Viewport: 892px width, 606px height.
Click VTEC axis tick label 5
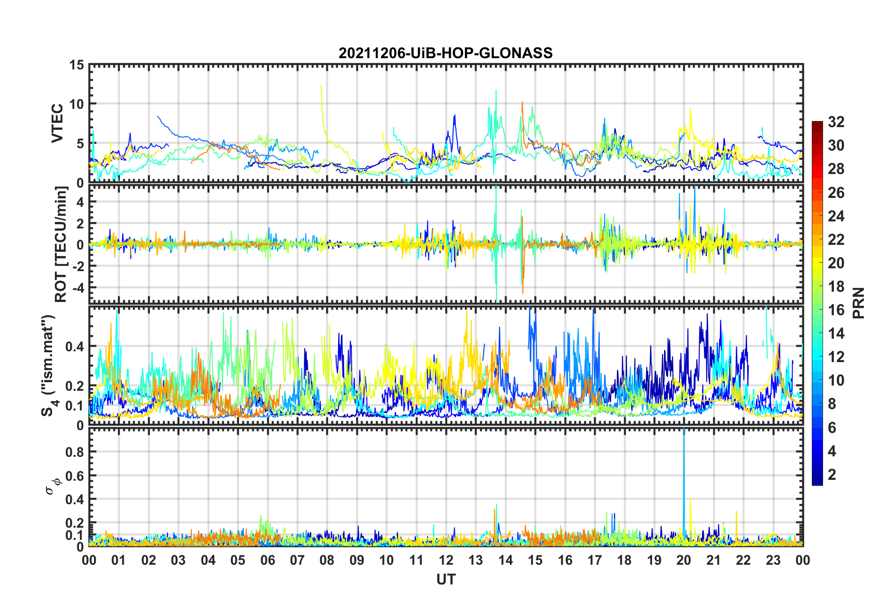pyautogui.click(x=80, y=144)
